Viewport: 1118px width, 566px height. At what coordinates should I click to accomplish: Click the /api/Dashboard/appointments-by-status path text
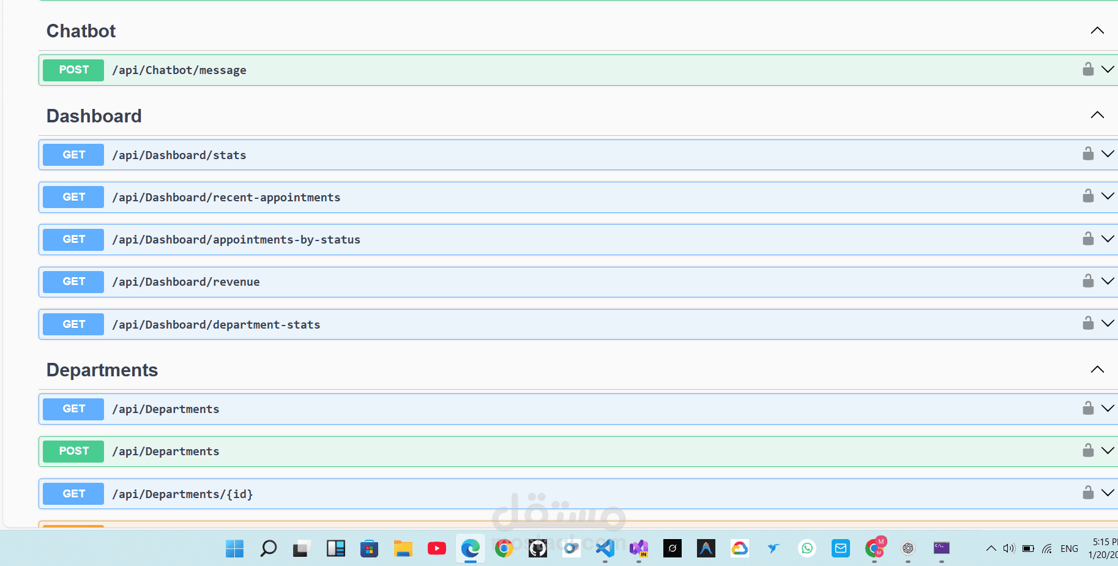236,240
